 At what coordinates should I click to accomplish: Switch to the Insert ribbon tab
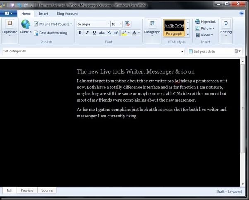coord(43,14)
